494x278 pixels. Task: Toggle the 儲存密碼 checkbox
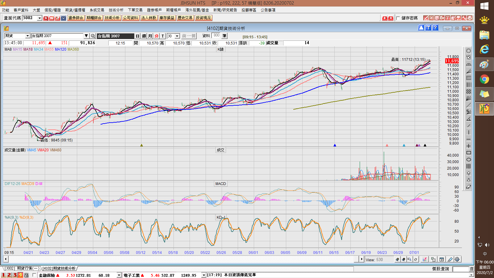398,18
